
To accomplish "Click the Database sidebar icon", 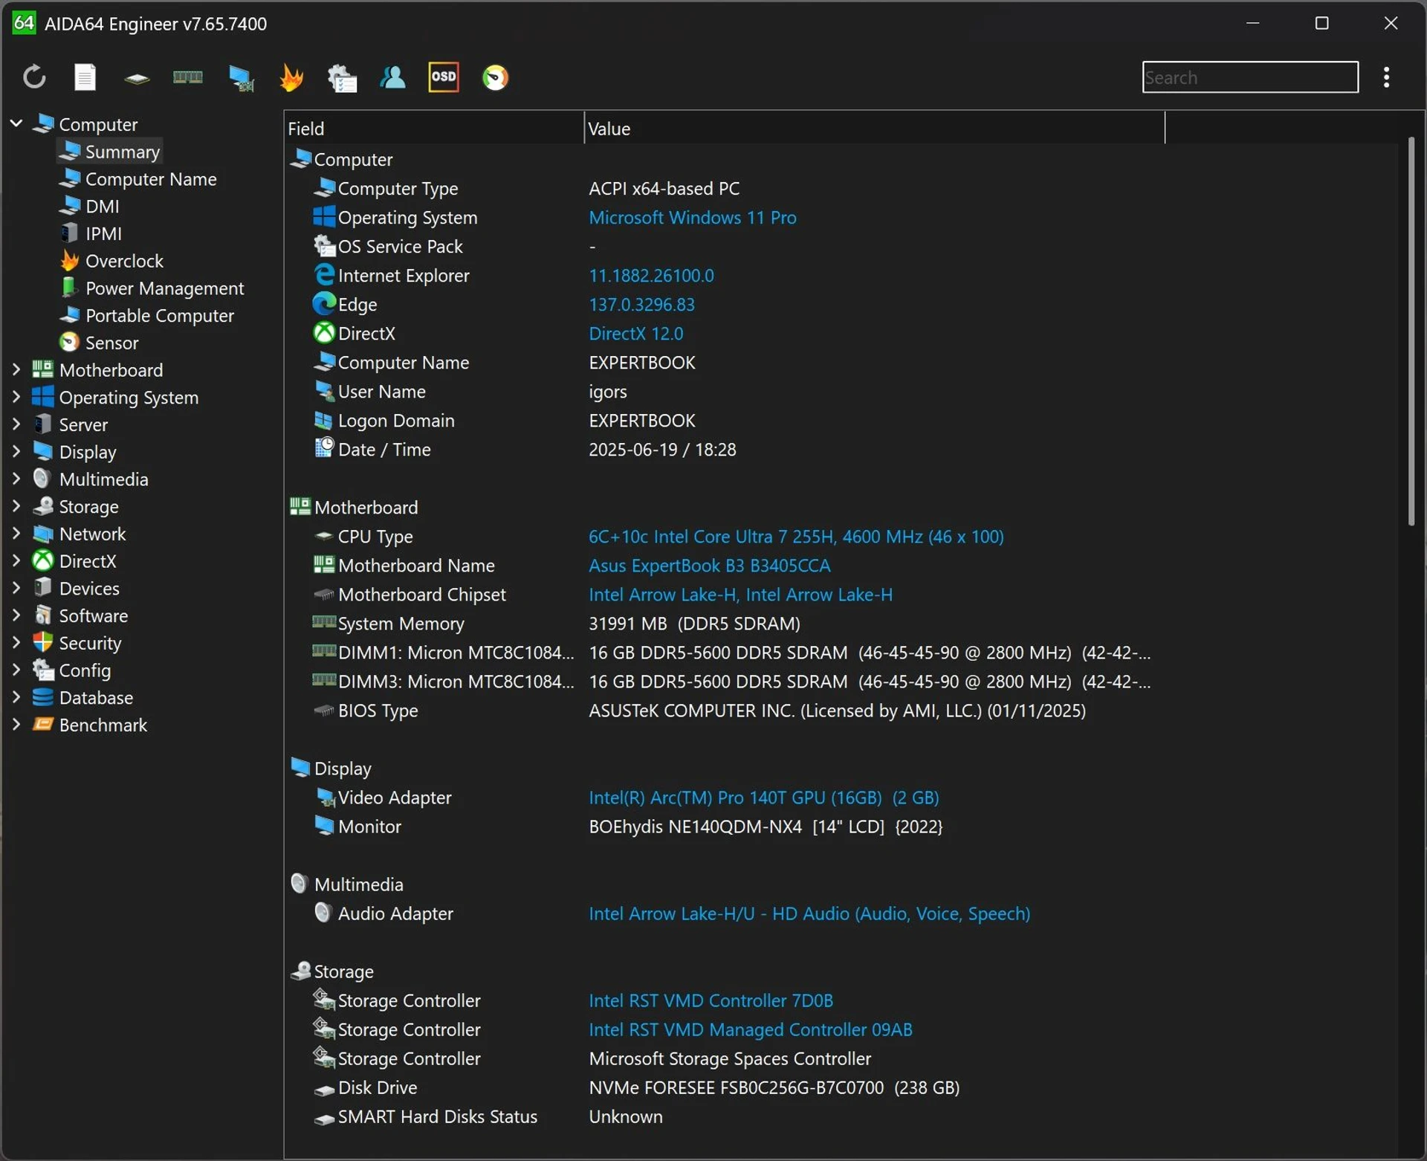I will pos(43,697).
